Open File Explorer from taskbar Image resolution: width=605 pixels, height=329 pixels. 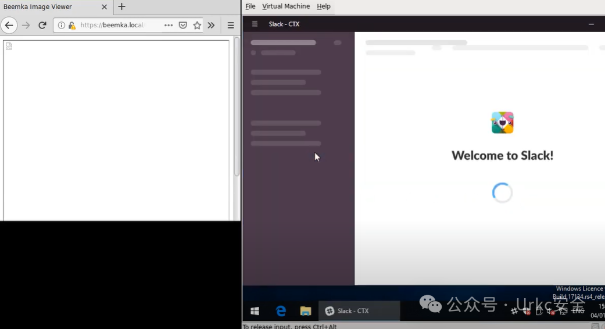point(306,311)
